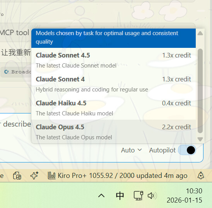
Task: Click 'The latest Claude Haiku model' text
Action: pyautogui.click(x=75, y=113)
